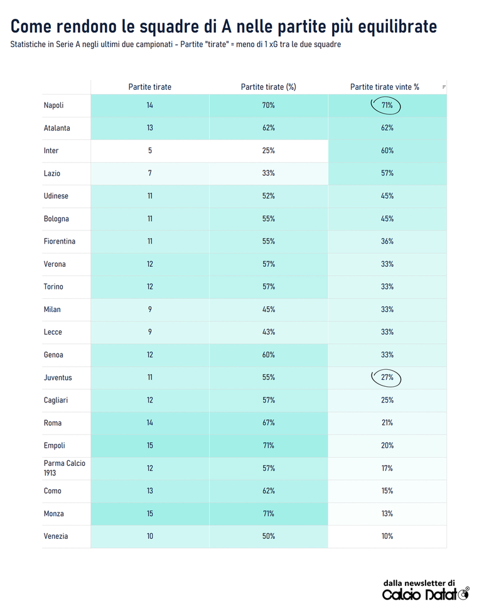
Task: Click Empoli's 15 partite tirate cell
Action: pos(149,445)
